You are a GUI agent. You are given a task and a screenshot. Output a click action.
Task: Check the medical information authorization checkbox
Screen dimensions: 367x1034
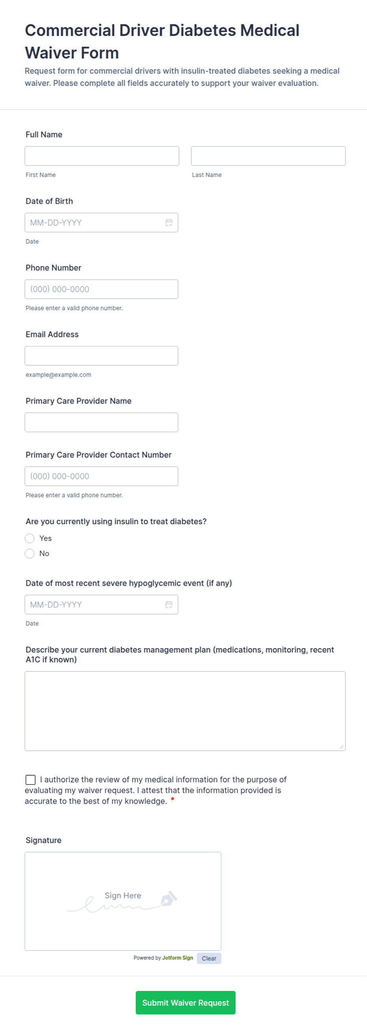30,780
